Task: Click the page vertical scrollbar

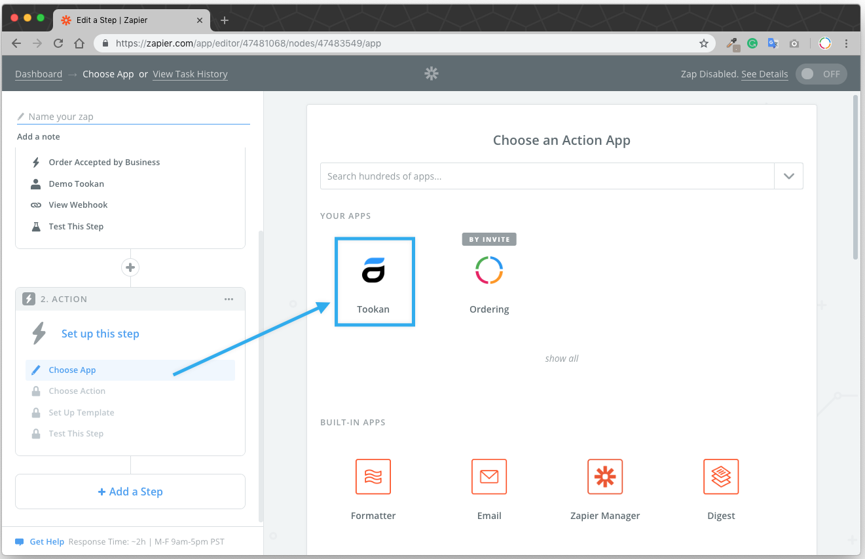Action: pyautogui.click(x=855, y=177)
